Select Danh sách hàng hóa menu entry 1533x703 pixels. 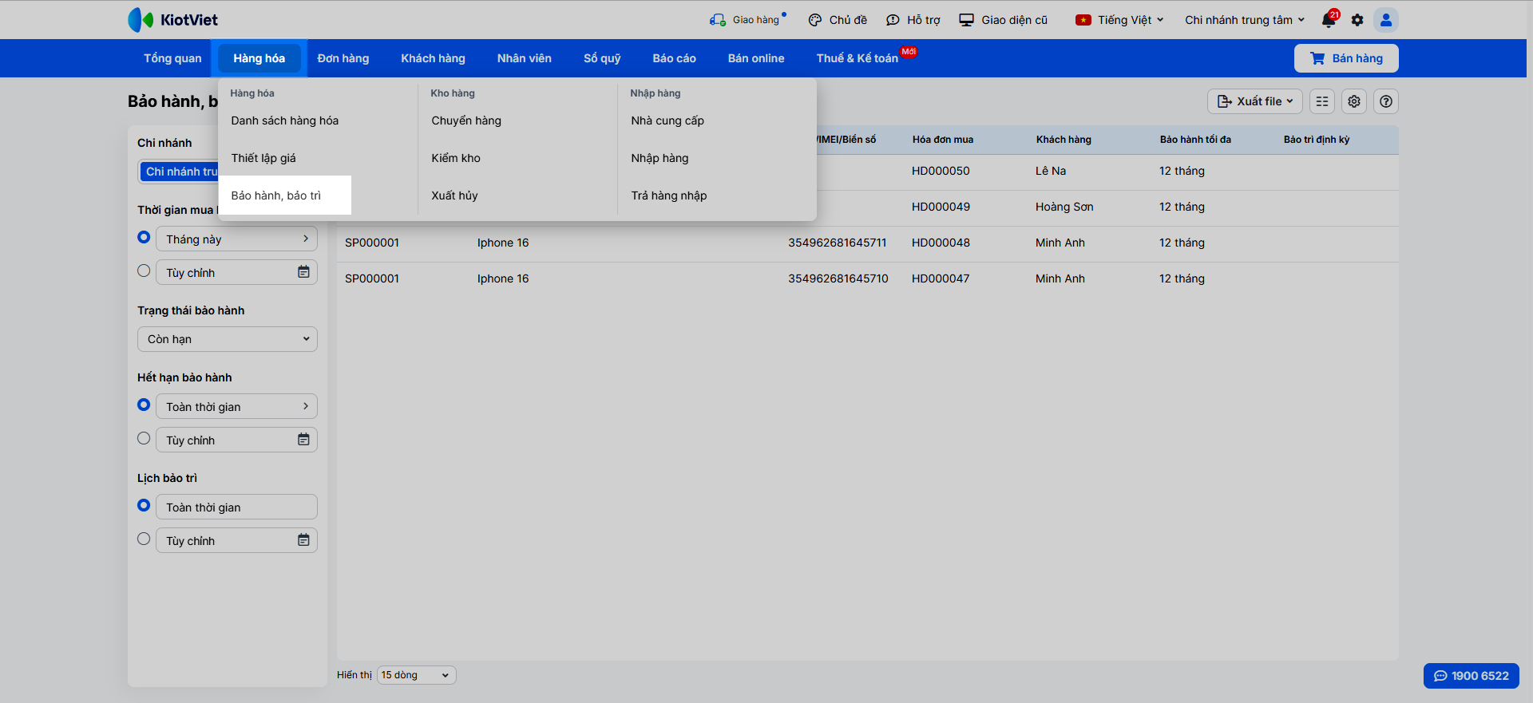[x=285, y=120]
